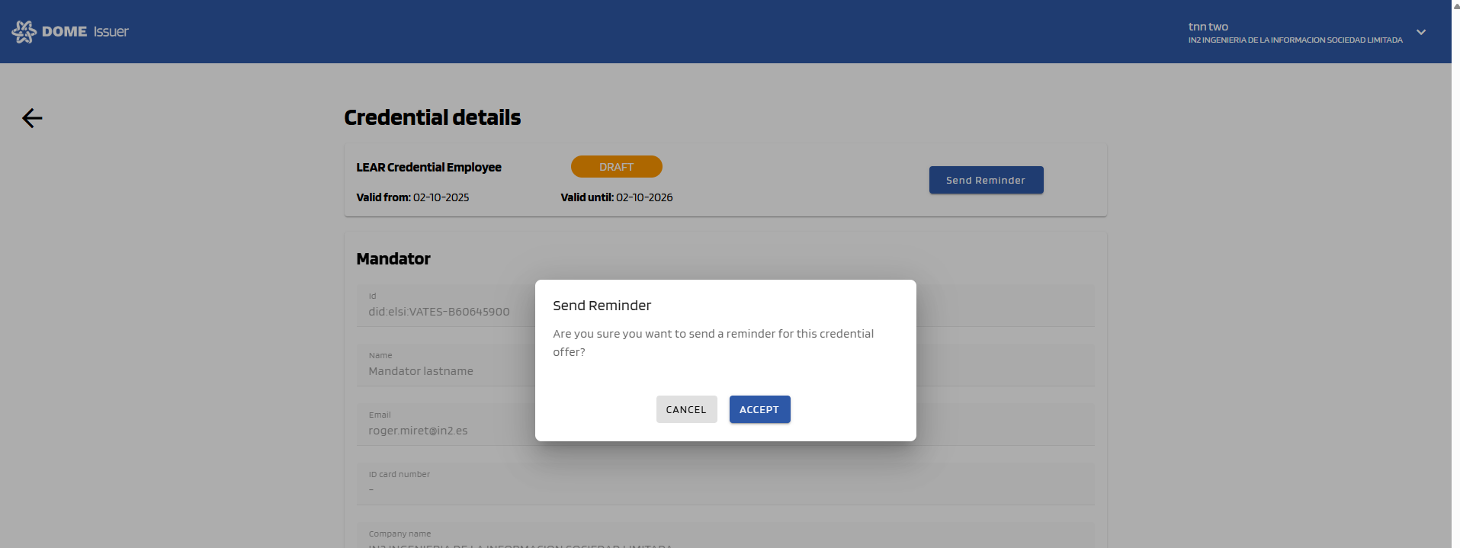This screenshot has height=548, width=1460.
Task: Click the Mandator section heading
Action: [393, 259]
